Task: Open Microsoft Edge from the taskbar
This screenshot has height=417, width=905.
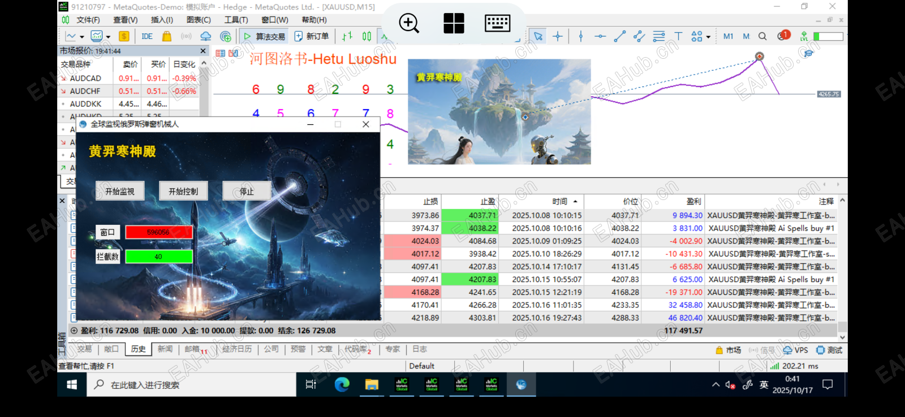Action: pyautogui.click(x=342, y=385)
